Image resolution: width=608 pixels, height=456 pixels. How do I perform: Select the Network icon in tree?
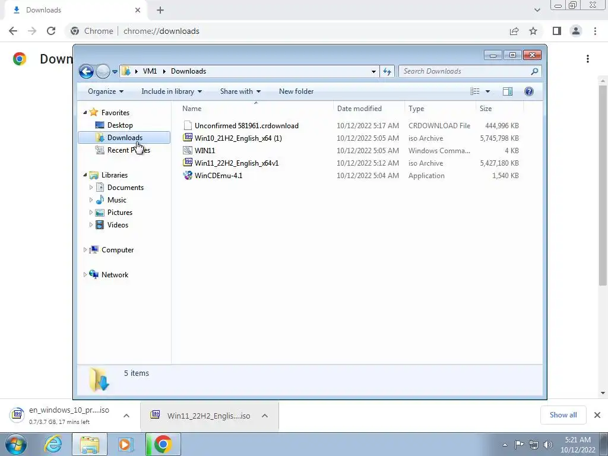coord(93,274)
